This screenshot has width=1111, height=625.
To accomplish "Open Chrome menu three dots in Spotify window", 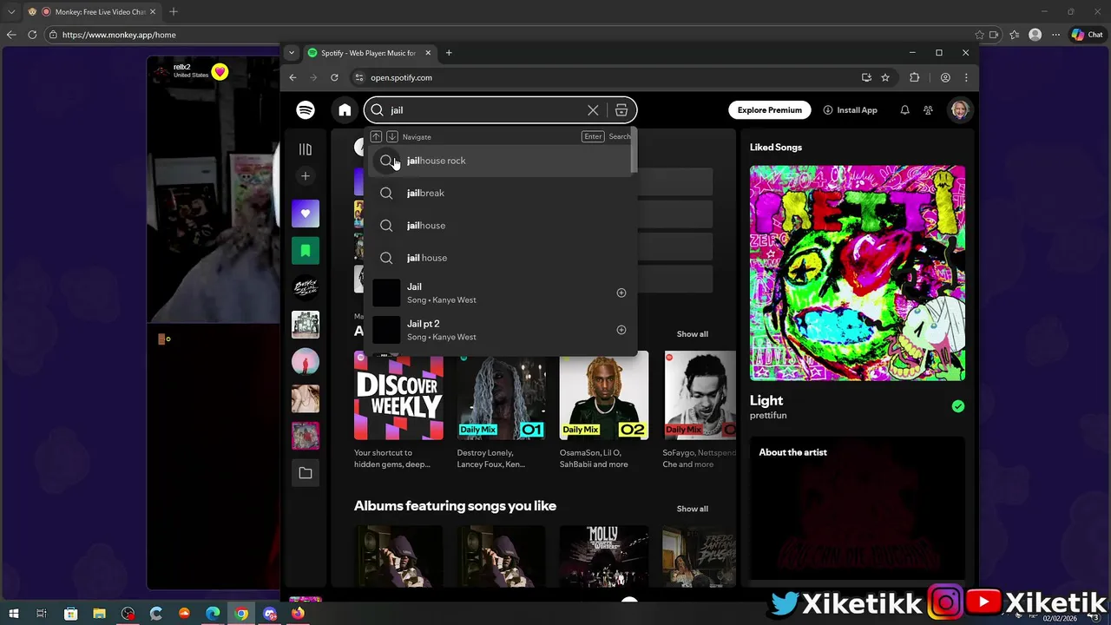I will click(966, 77).
